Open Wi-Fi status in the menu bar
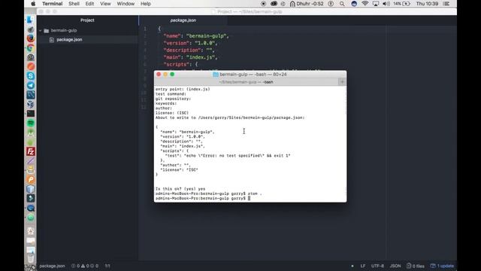 coord(365,4)
